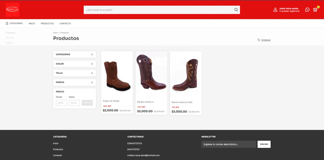Screen dimensions: 324x160
Task: Go to Inicio in nav bar
Action: (x=32, y=24)
